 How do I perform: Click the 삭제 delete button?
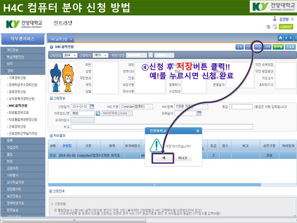(x=267, y=47)
